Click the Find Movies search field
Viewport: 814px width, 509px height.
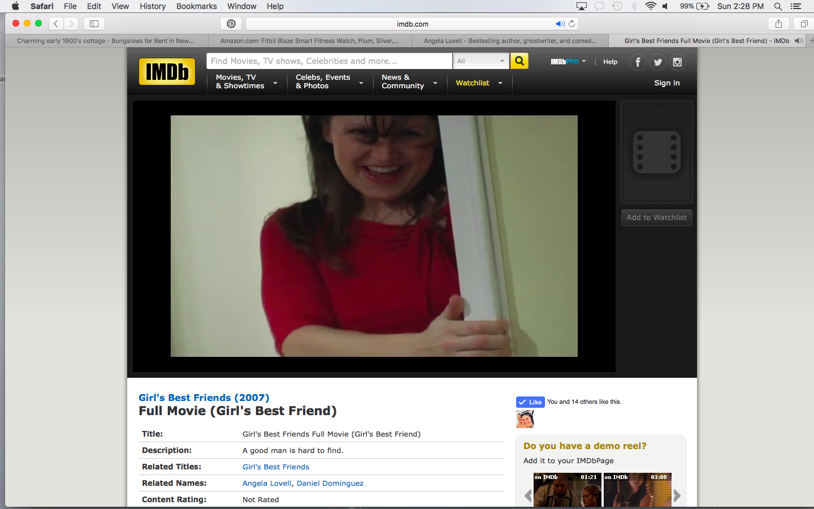tap(330, 61)
